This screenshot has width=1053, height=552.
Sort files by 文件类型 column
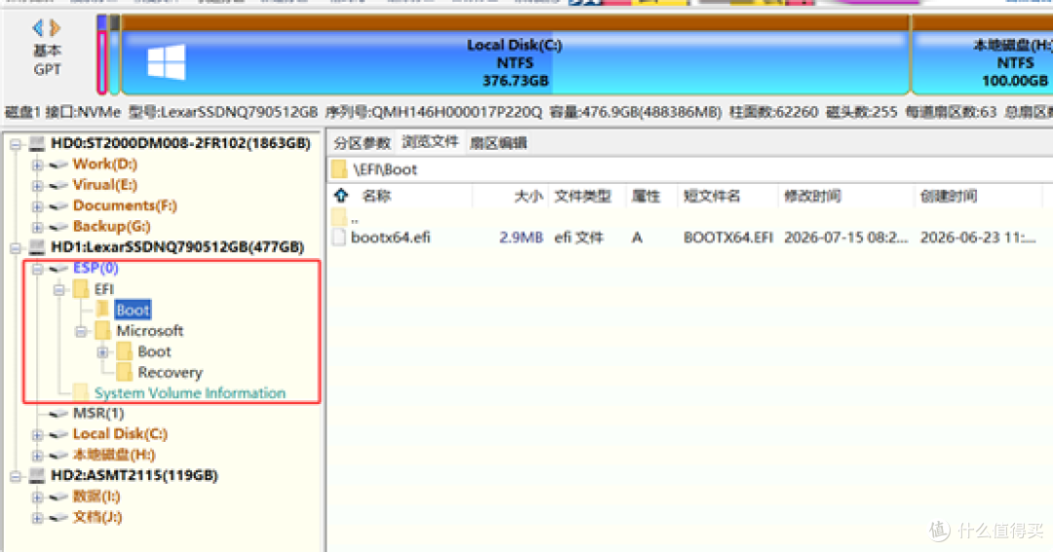tap(583, 197)
